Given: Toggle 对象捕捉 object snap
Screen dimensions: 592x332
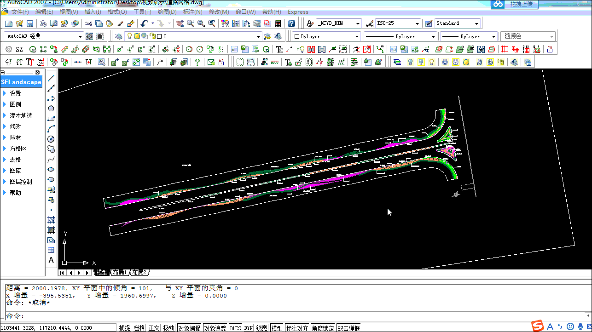Looking at the screenshot, I should (189, 328).
